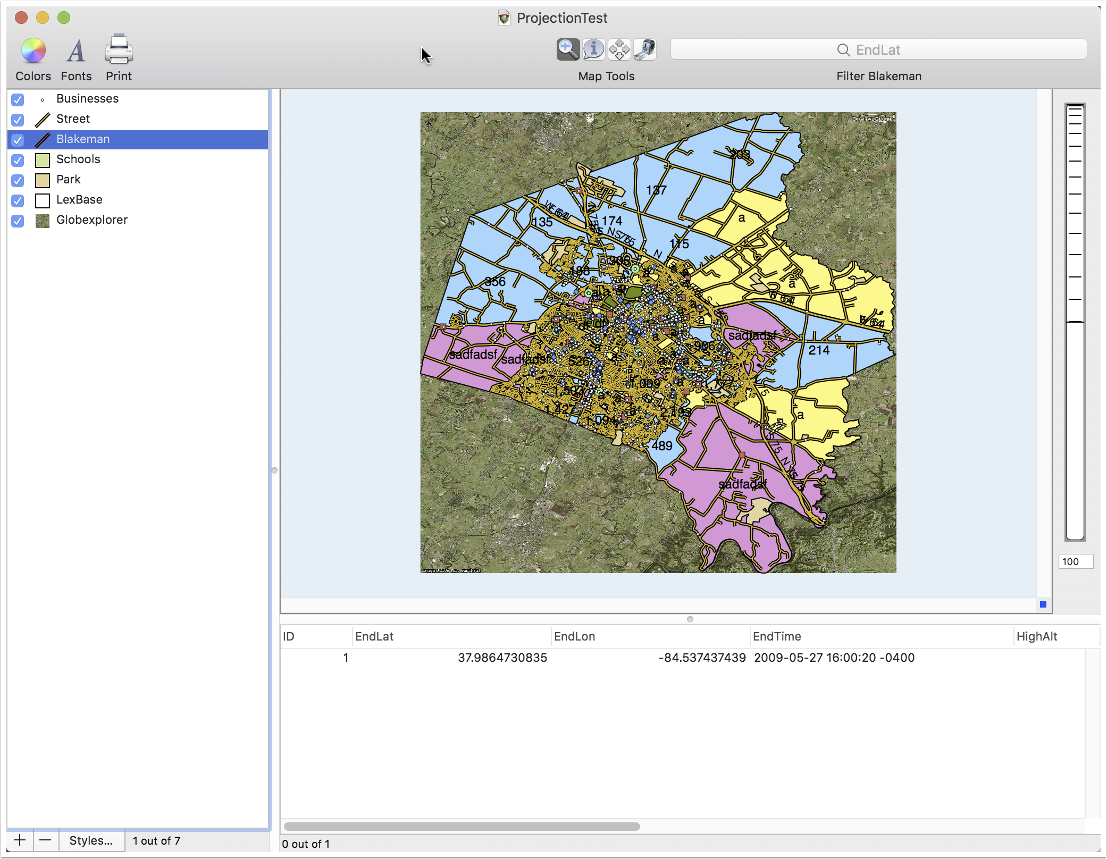The height and width of the screenshot is (859, 1107).
Task: Disable the Park layer checkbox
Action: [18, 180]
